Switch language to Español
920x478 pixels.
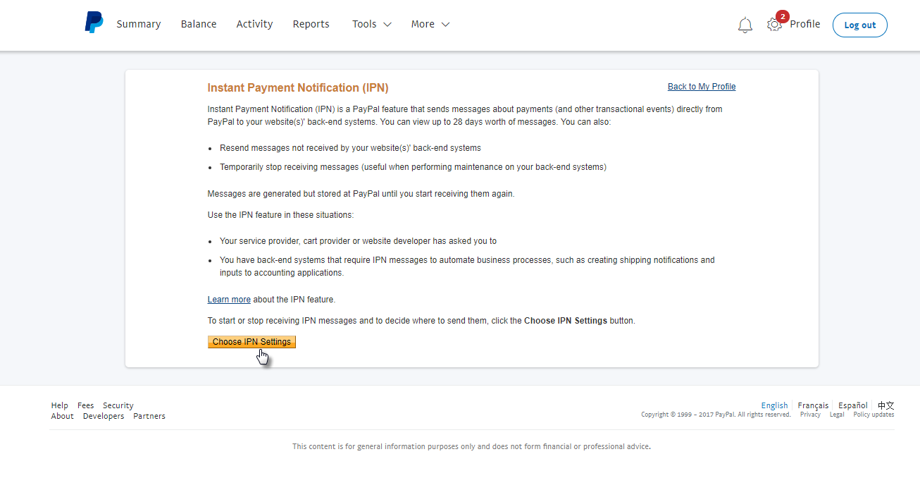point(852,405)
